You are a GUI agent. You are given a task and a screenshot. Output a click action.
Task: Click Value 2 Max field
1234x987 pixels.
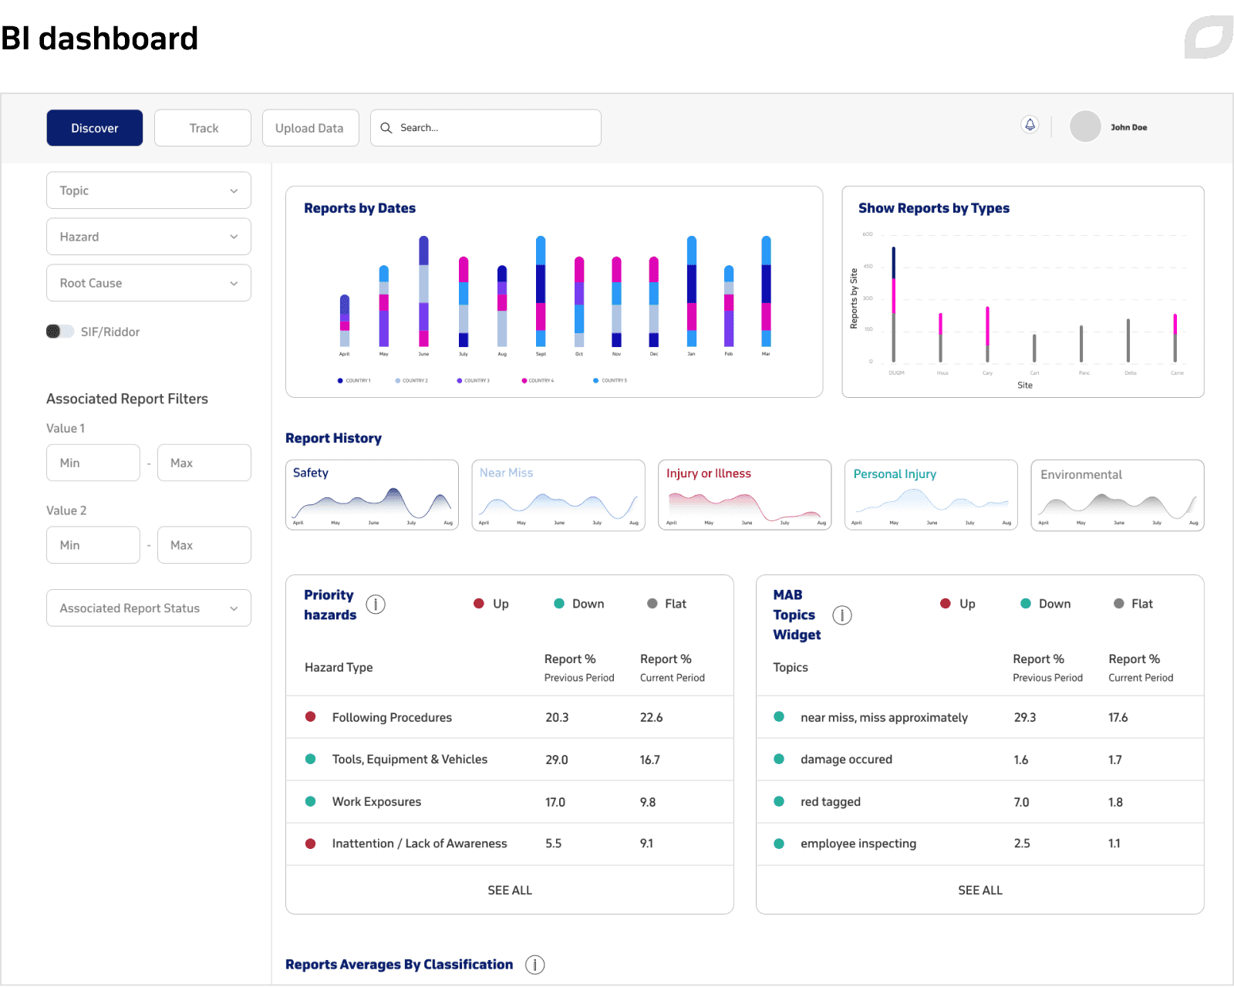coord(204,545)
